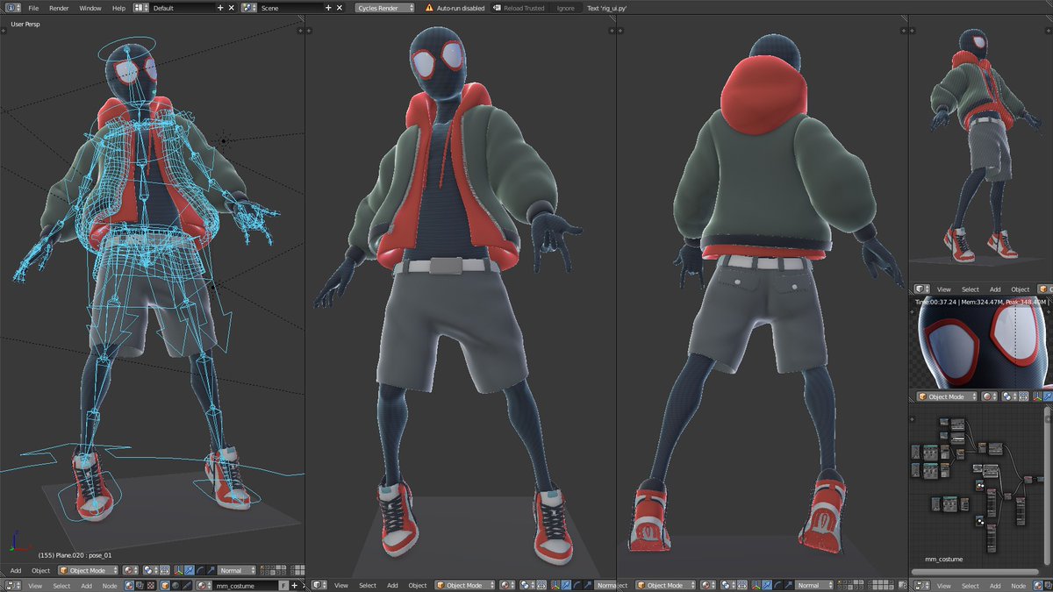
Task: Open editor type icon in top-right small viewport
Action: (921, 289)
